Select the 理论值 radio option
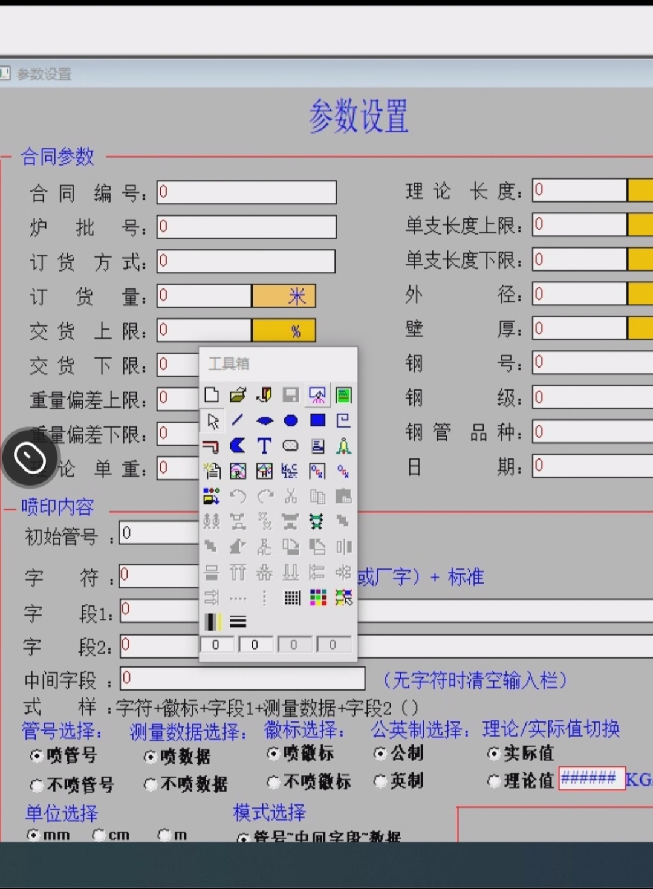Viewport: 653px width, 889px height. [494, 781]
